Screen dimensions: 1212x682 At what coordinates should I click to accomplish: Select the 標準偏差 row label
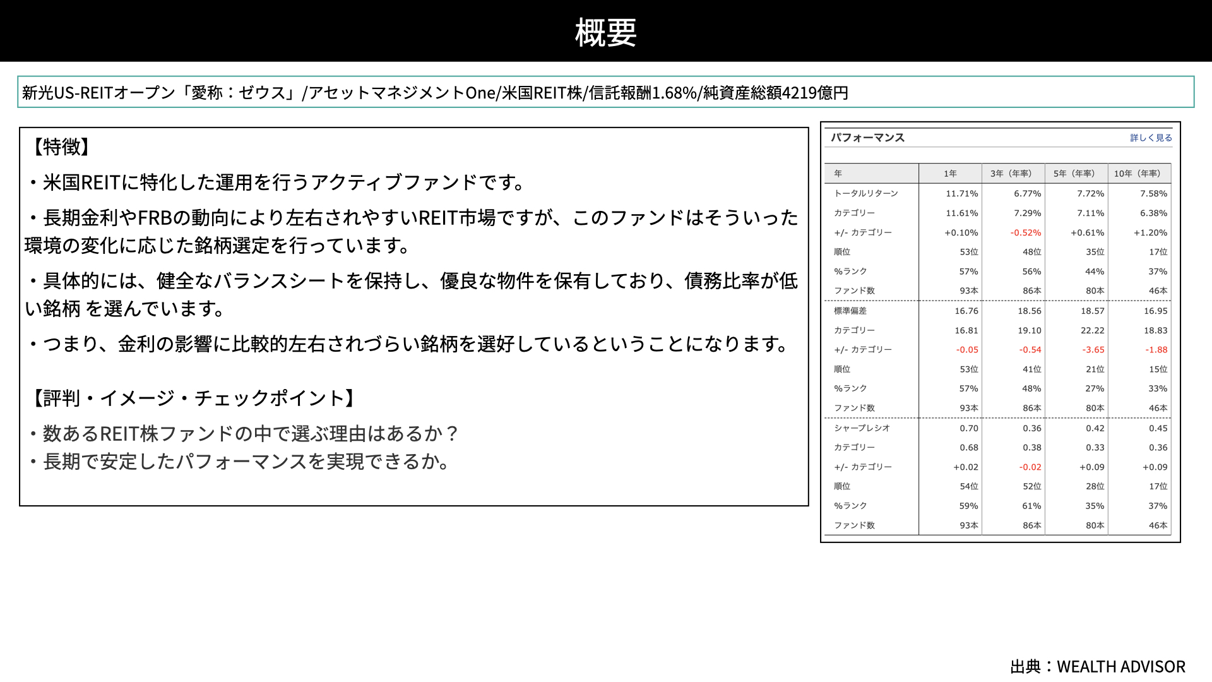850,311
